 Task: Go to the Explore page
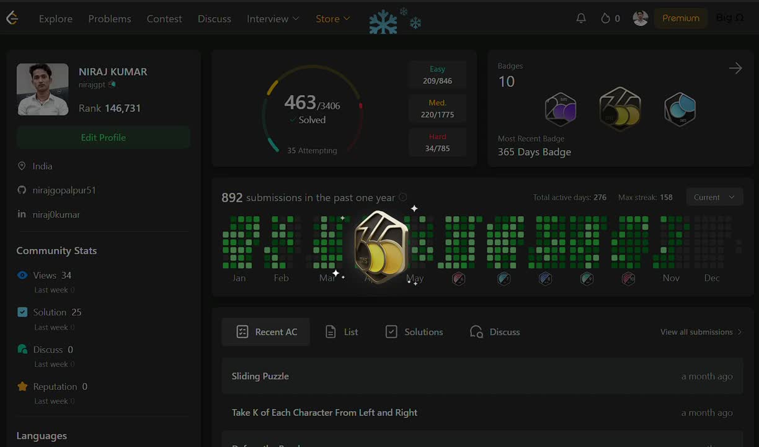click(x=56, y=19)
